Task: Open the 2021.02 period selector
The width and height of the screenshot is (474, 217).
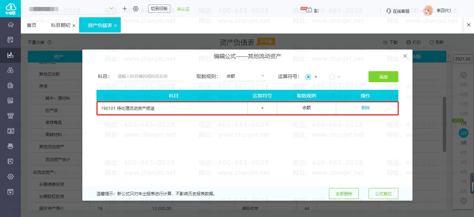Action: [463, 59]
